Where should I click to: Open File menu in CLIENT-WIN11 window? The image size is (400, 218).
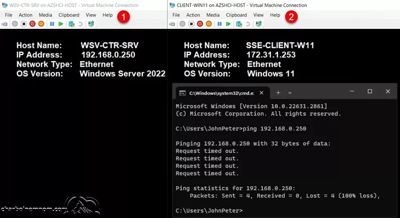coord(176,15)
